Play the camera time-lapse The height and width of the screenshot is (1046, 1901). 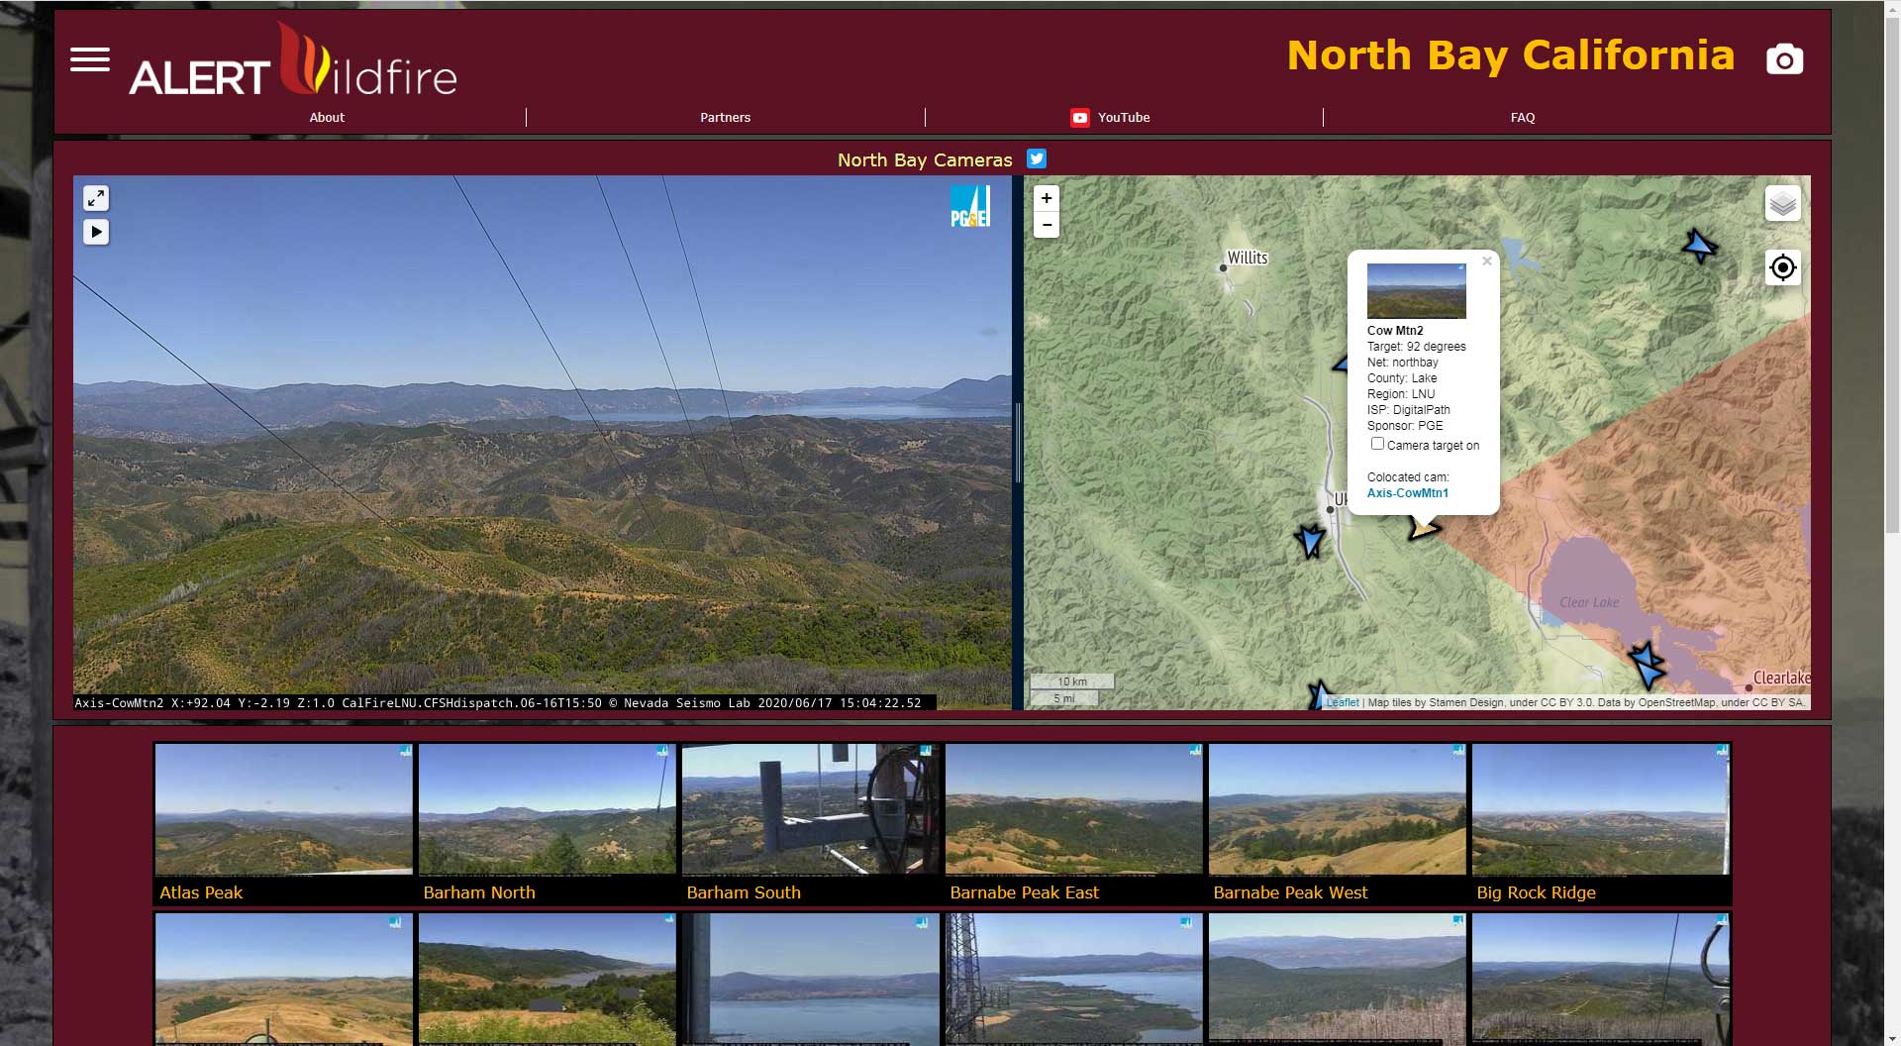coord(96,232)
